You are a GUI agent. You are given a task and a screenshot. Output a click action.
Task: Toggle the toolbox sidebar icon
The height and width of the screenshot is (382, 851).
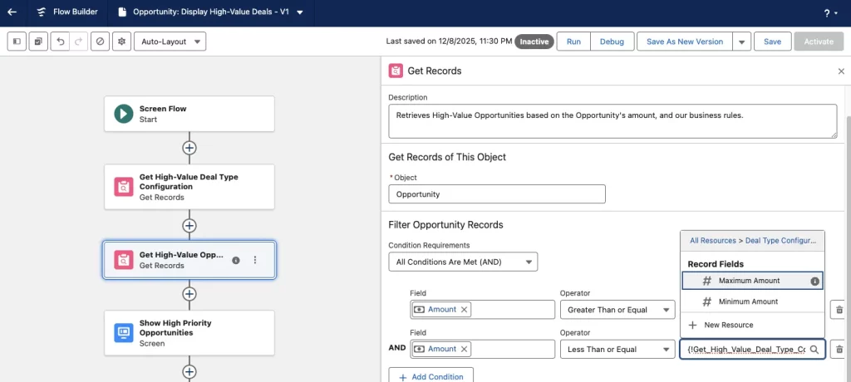pos(17,42)
